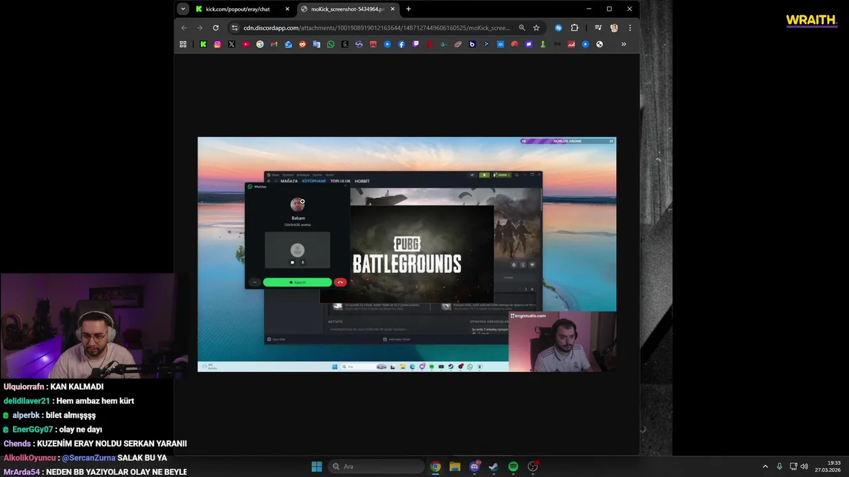
Task: Open the WhatsApp bookmark
Action: click(x=331, y=44)
